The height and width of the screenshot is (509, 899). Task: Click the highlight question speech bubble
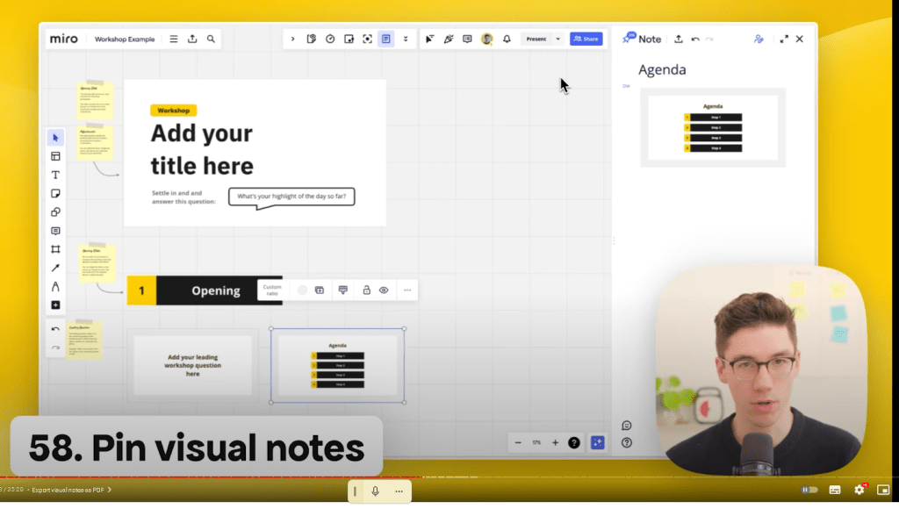291,197
